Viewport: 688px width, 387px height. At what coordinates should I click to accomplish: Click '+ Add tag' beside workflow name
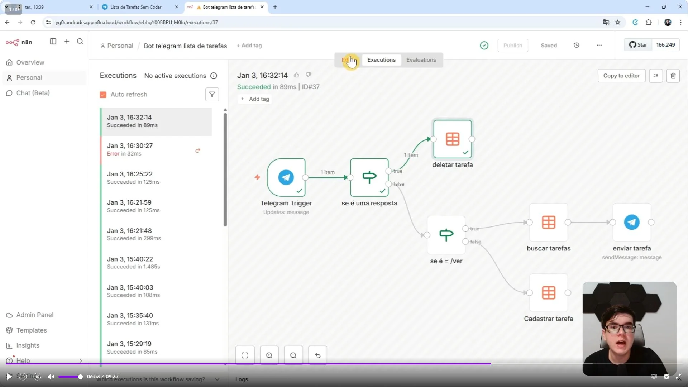tap(249, 46)
